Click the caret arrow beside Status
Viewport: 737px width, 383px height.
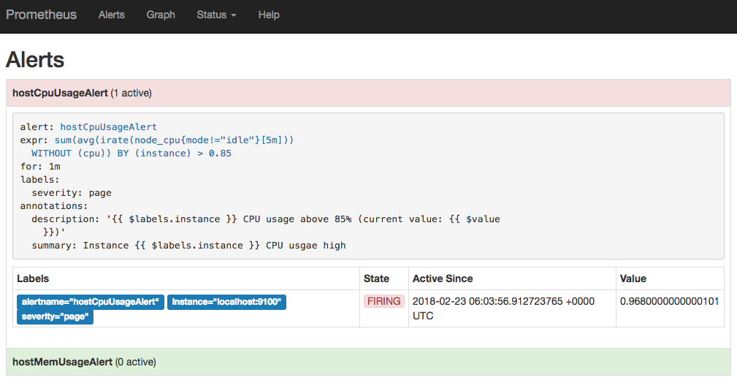point(234,15)
